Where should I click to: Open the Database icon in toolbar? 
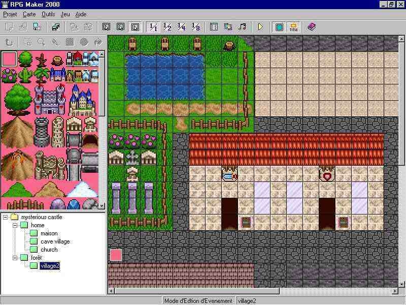click(x=214, y=27)
